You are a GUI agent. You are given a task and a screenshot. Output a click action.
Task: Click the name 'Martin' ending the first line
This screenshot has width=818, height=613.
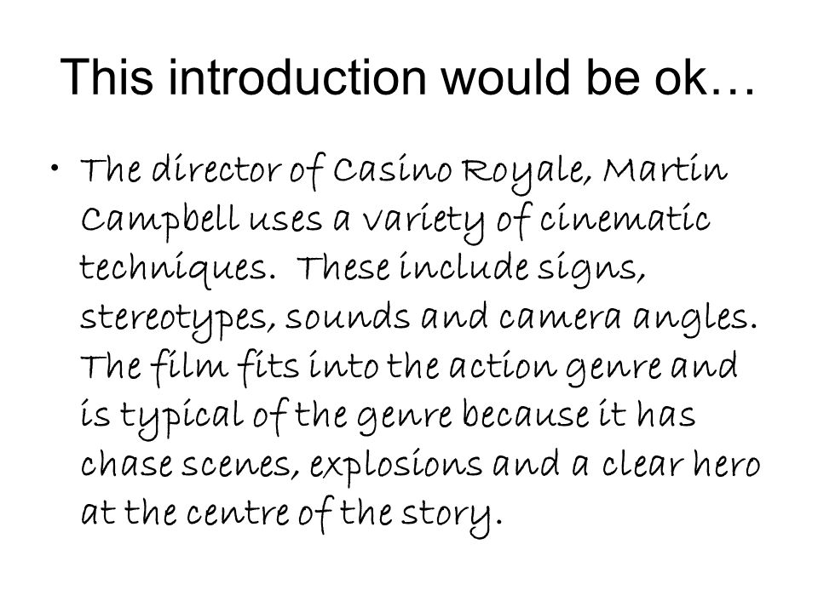click(665, 169)
